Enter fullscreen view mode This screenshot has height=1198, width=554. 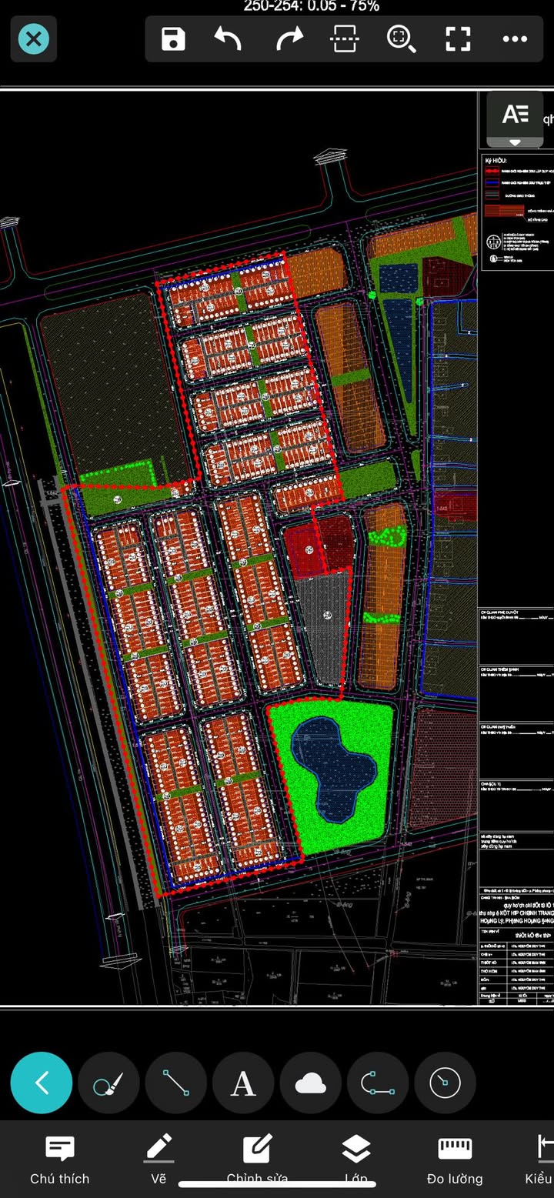(458, 38)
